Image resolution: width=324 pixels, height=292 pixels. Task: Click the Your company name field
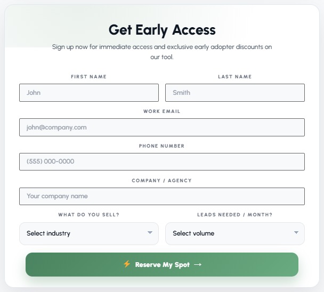pyautogui.click(x=162, y=196)
